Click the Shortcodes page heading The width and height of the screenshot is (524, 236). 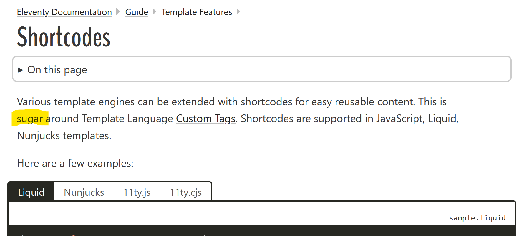64,37
